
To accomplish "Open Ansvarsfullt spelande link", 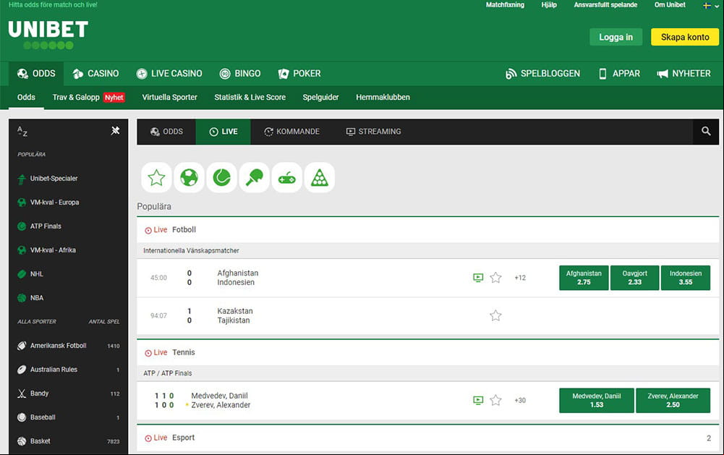I will [x=605, y=5].
